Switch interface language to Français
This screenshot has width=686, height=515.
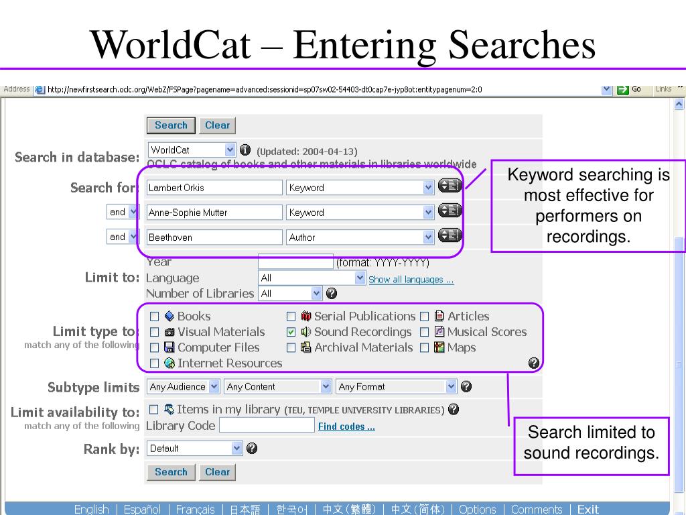point(195,510)
